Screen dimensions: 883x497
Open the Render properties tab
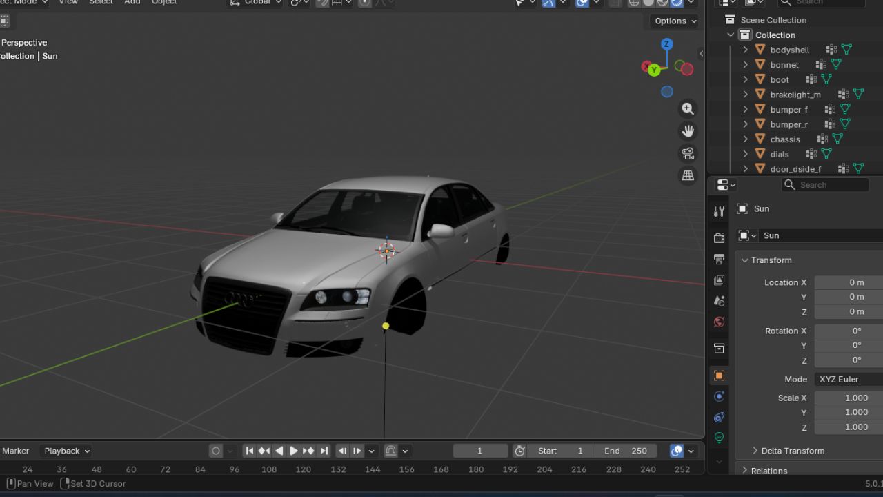coord(719,237)
